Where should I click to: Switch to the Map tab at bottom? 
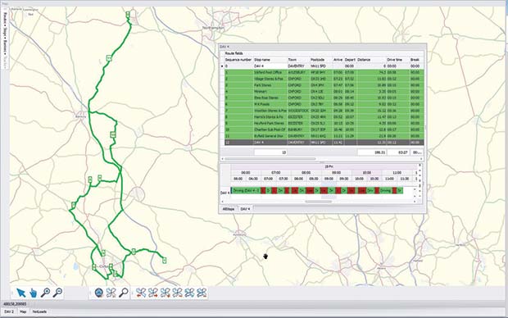pyautogui.click(x=23, y=311)
